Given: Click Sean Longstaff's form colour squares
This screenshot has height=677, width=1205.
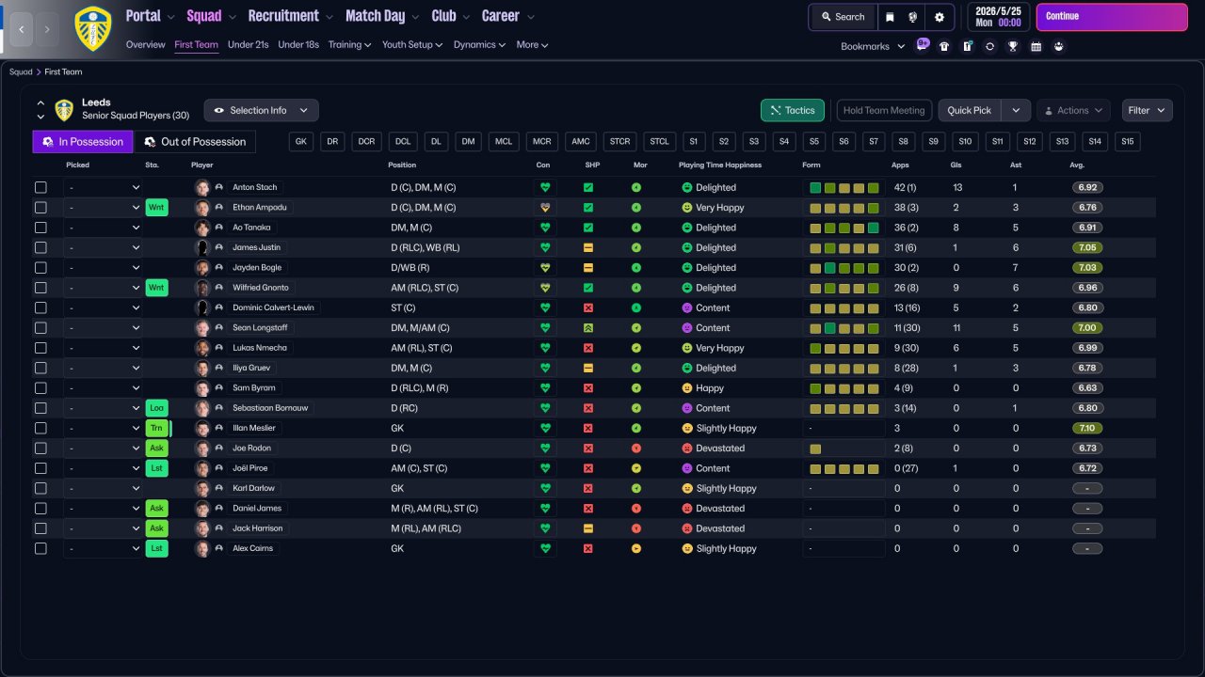Looking at the screenshot, I should click(x=844, y=328).
